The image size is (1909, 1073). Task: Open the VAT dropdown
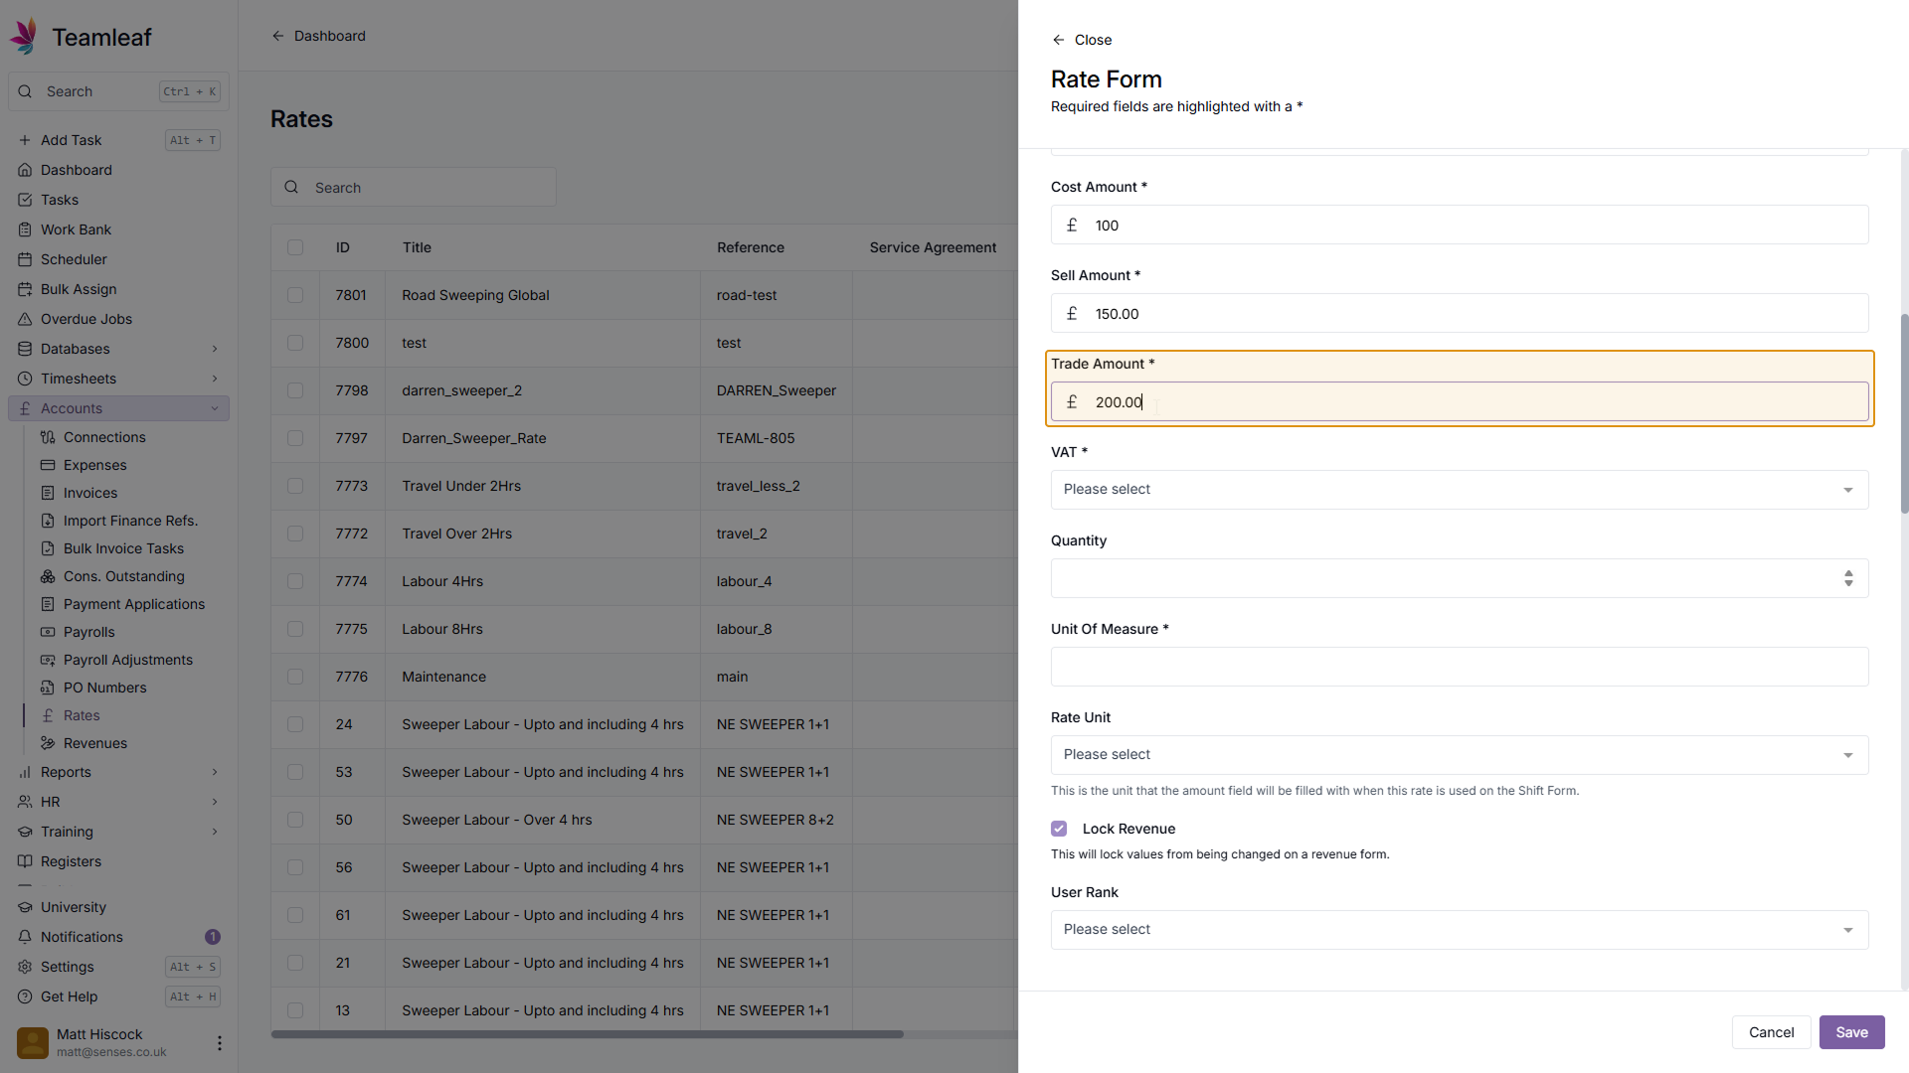[1459, 490]
